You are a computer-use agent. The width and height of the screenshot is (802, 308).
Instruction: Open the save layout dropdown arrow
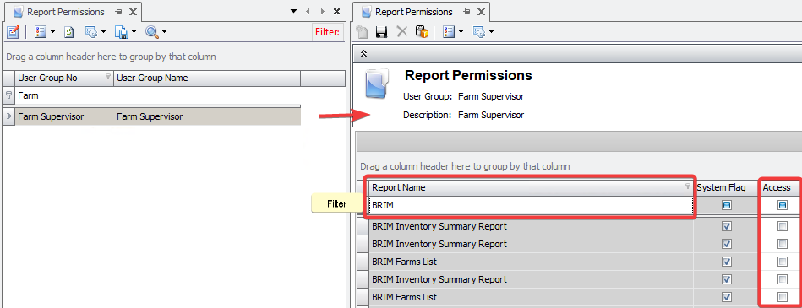[x=134, y=32]
